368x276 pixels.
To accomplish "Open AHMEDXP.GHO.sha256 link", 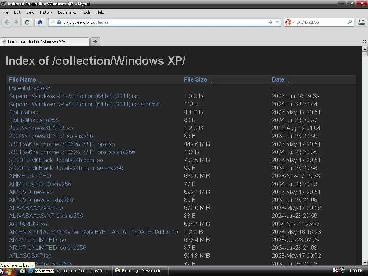I will (x=40, y=184).
